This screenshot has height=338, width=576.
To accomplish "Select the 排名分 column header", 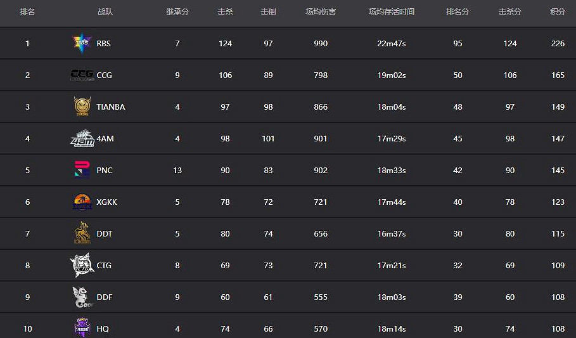I will click(x=458, y=12).
